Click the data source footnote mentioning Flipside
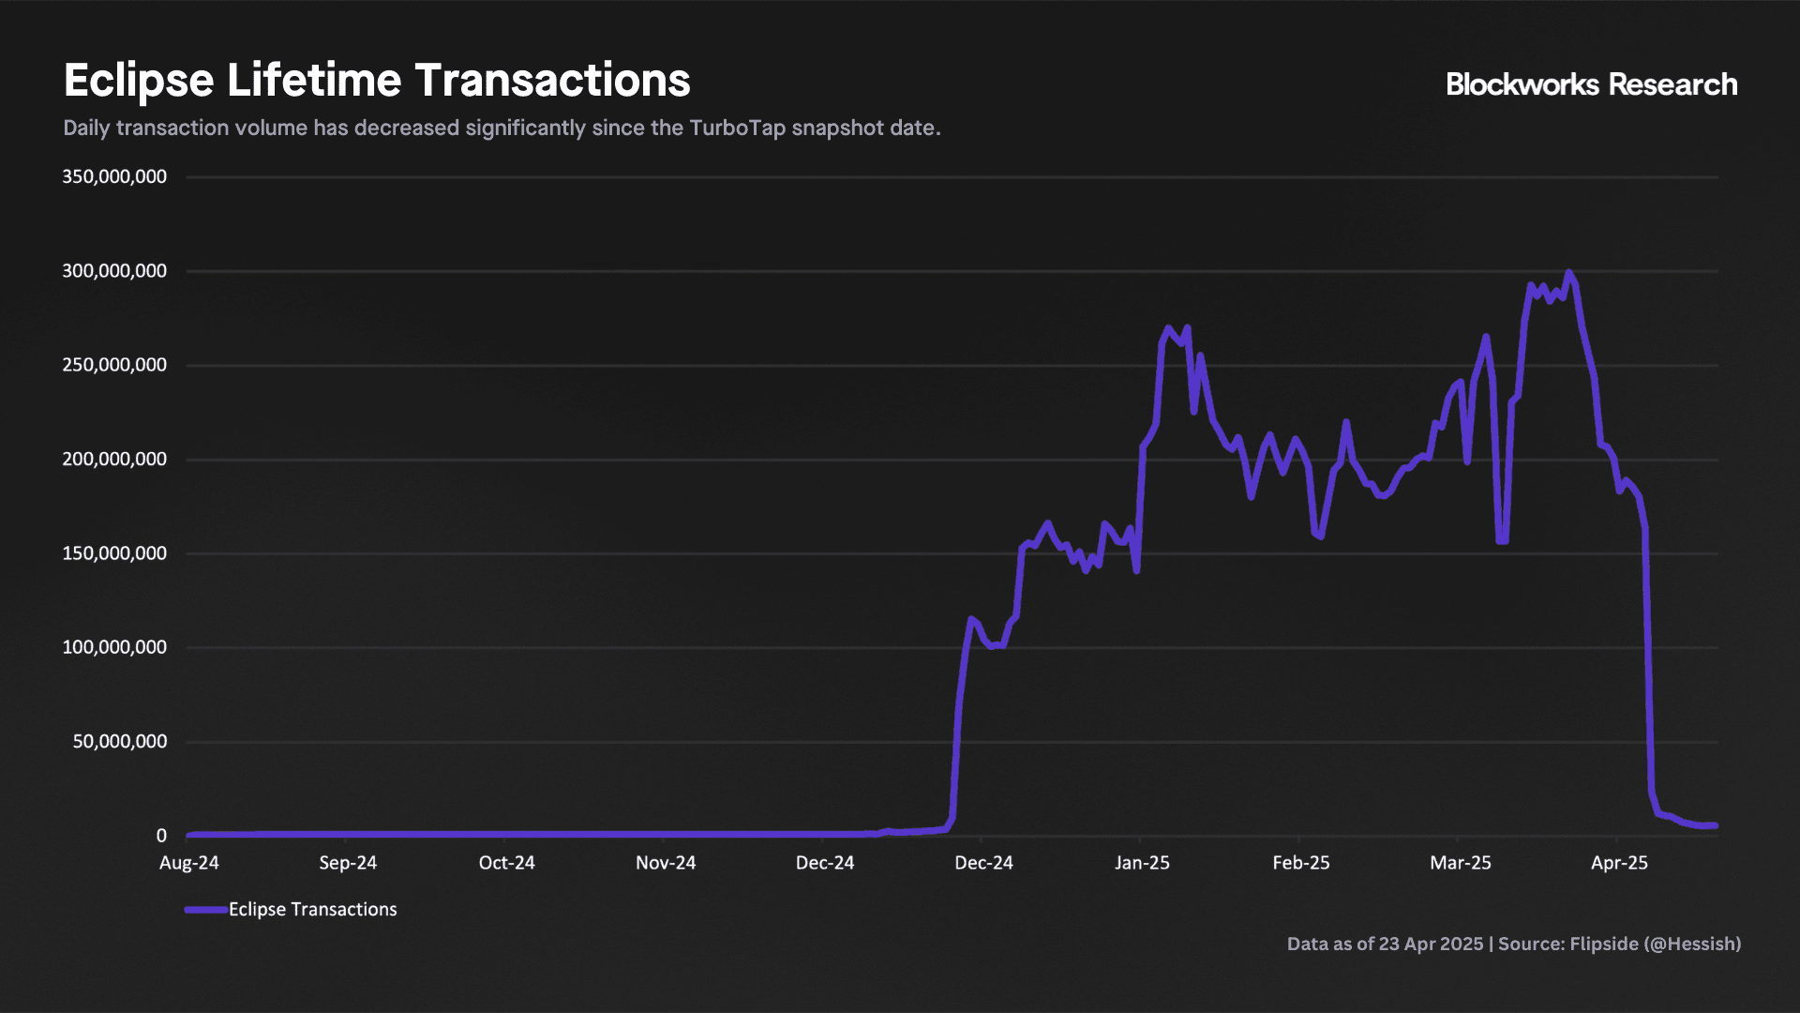The width and height of the screenshot is (1800, 1013). [1514, 944]
